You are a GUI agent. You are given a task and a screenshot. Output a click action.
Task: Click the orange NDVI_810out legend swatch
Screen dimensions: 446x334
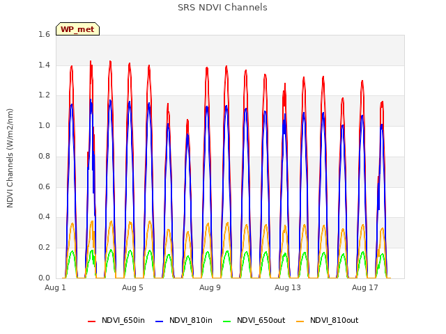coord(300,321)
